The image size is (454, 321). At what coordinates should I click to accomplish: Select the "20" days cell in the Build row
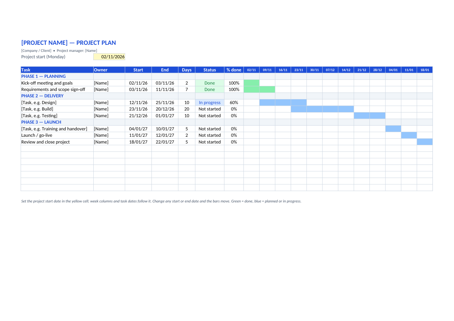(x=187, y=109)
